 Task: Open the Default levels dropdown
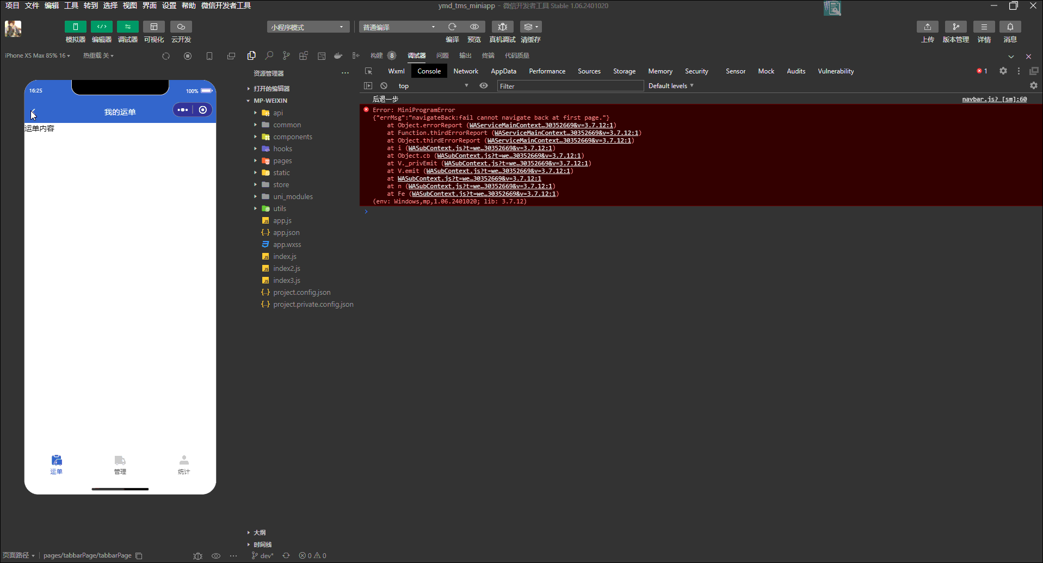(671, 86)
